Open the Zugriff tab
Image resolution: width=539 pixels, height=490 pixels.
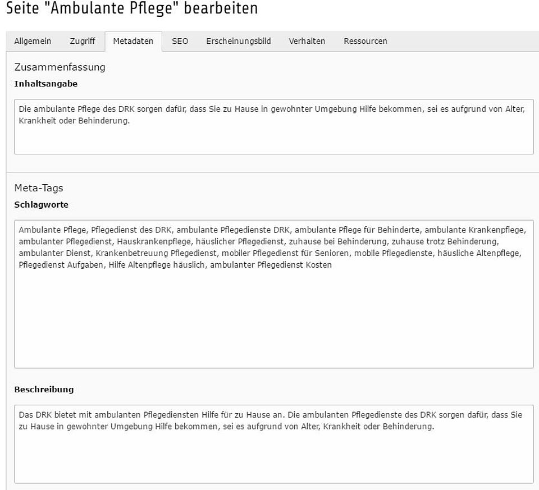[x=83, y=41]
